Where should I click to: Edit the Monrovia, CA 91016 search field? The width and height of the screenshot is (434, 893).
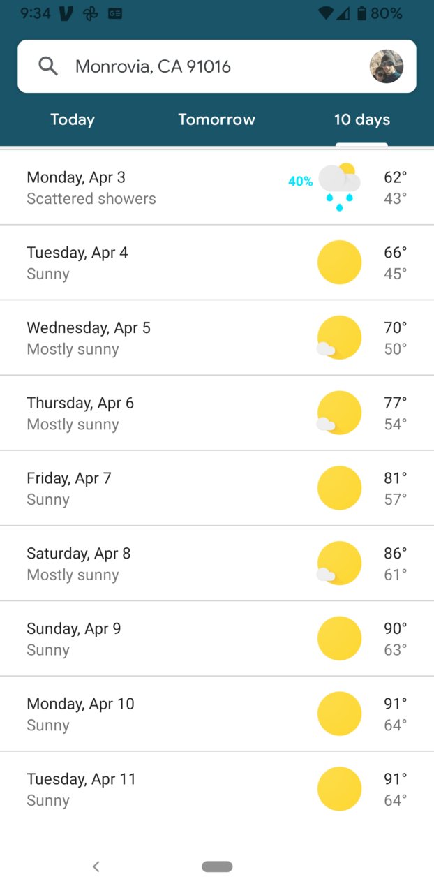217,66
